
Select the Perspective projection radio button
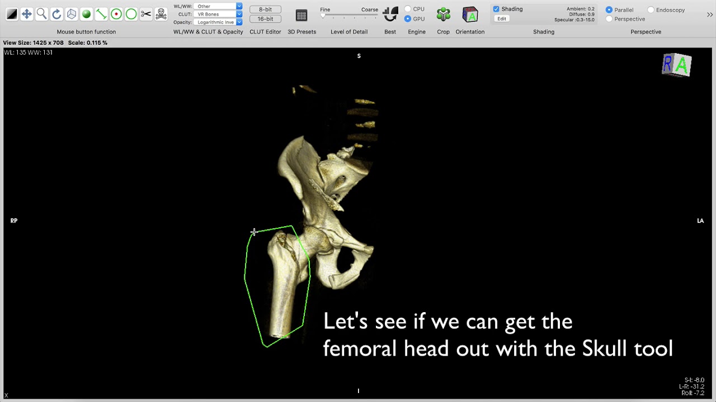click(609, 19)
